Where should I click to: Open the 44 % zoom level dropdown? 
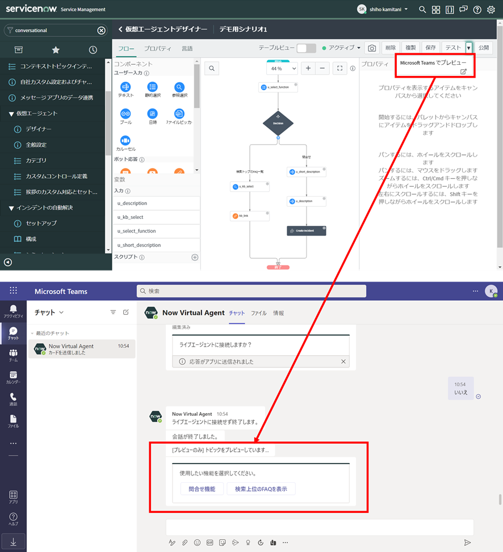click(x=282, y=69)
